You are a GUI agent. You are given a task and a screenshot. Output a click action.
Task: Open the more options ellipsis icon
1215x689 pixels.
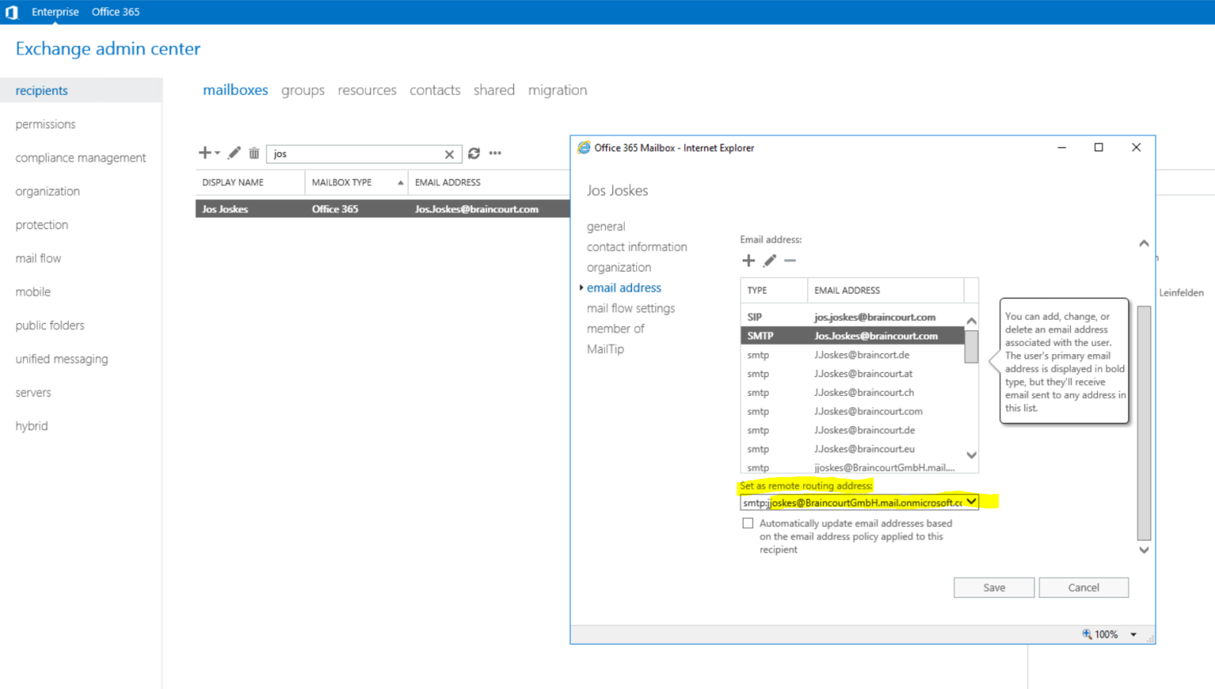(x=495, y=153)
